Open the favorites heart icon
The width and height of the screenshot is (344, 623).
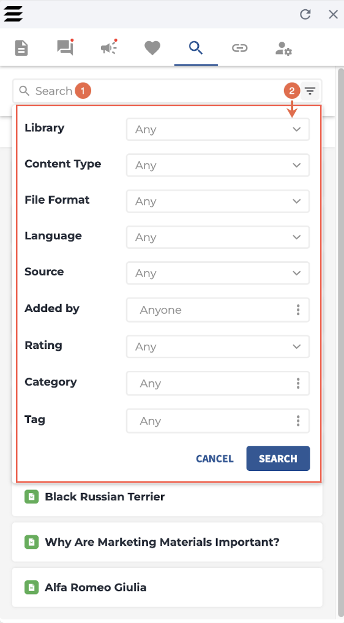click(152, 48)
